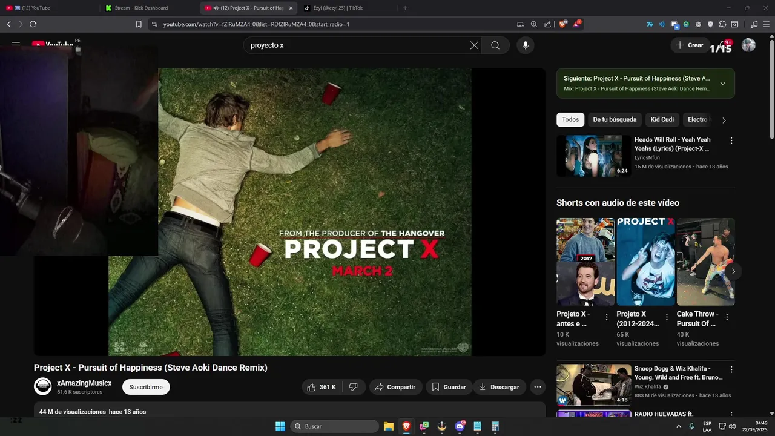Select Kid Cudi filter chip
The width and height of the screenshot is (775, 436).
click(662, 120)
